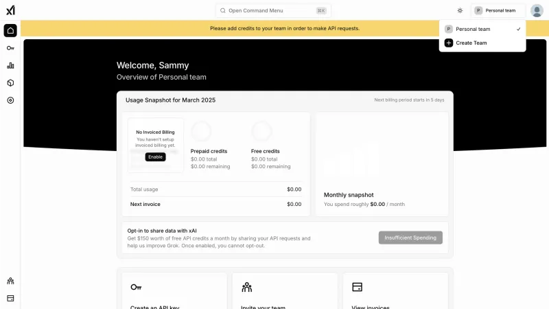Open user avatar menu

tap(537, 10)
